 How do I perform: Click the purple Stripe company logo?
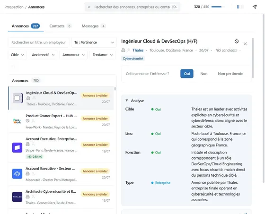click(x=17, y=147)
